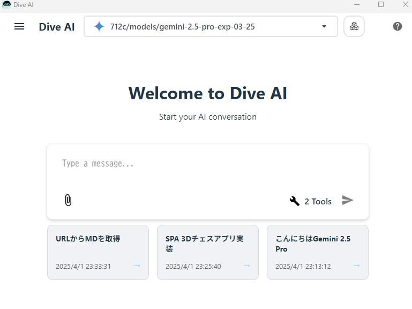The width and height of the screenshot is (412, 309).
Task: Focus the Type a message input field
Action: pos(207,164)
